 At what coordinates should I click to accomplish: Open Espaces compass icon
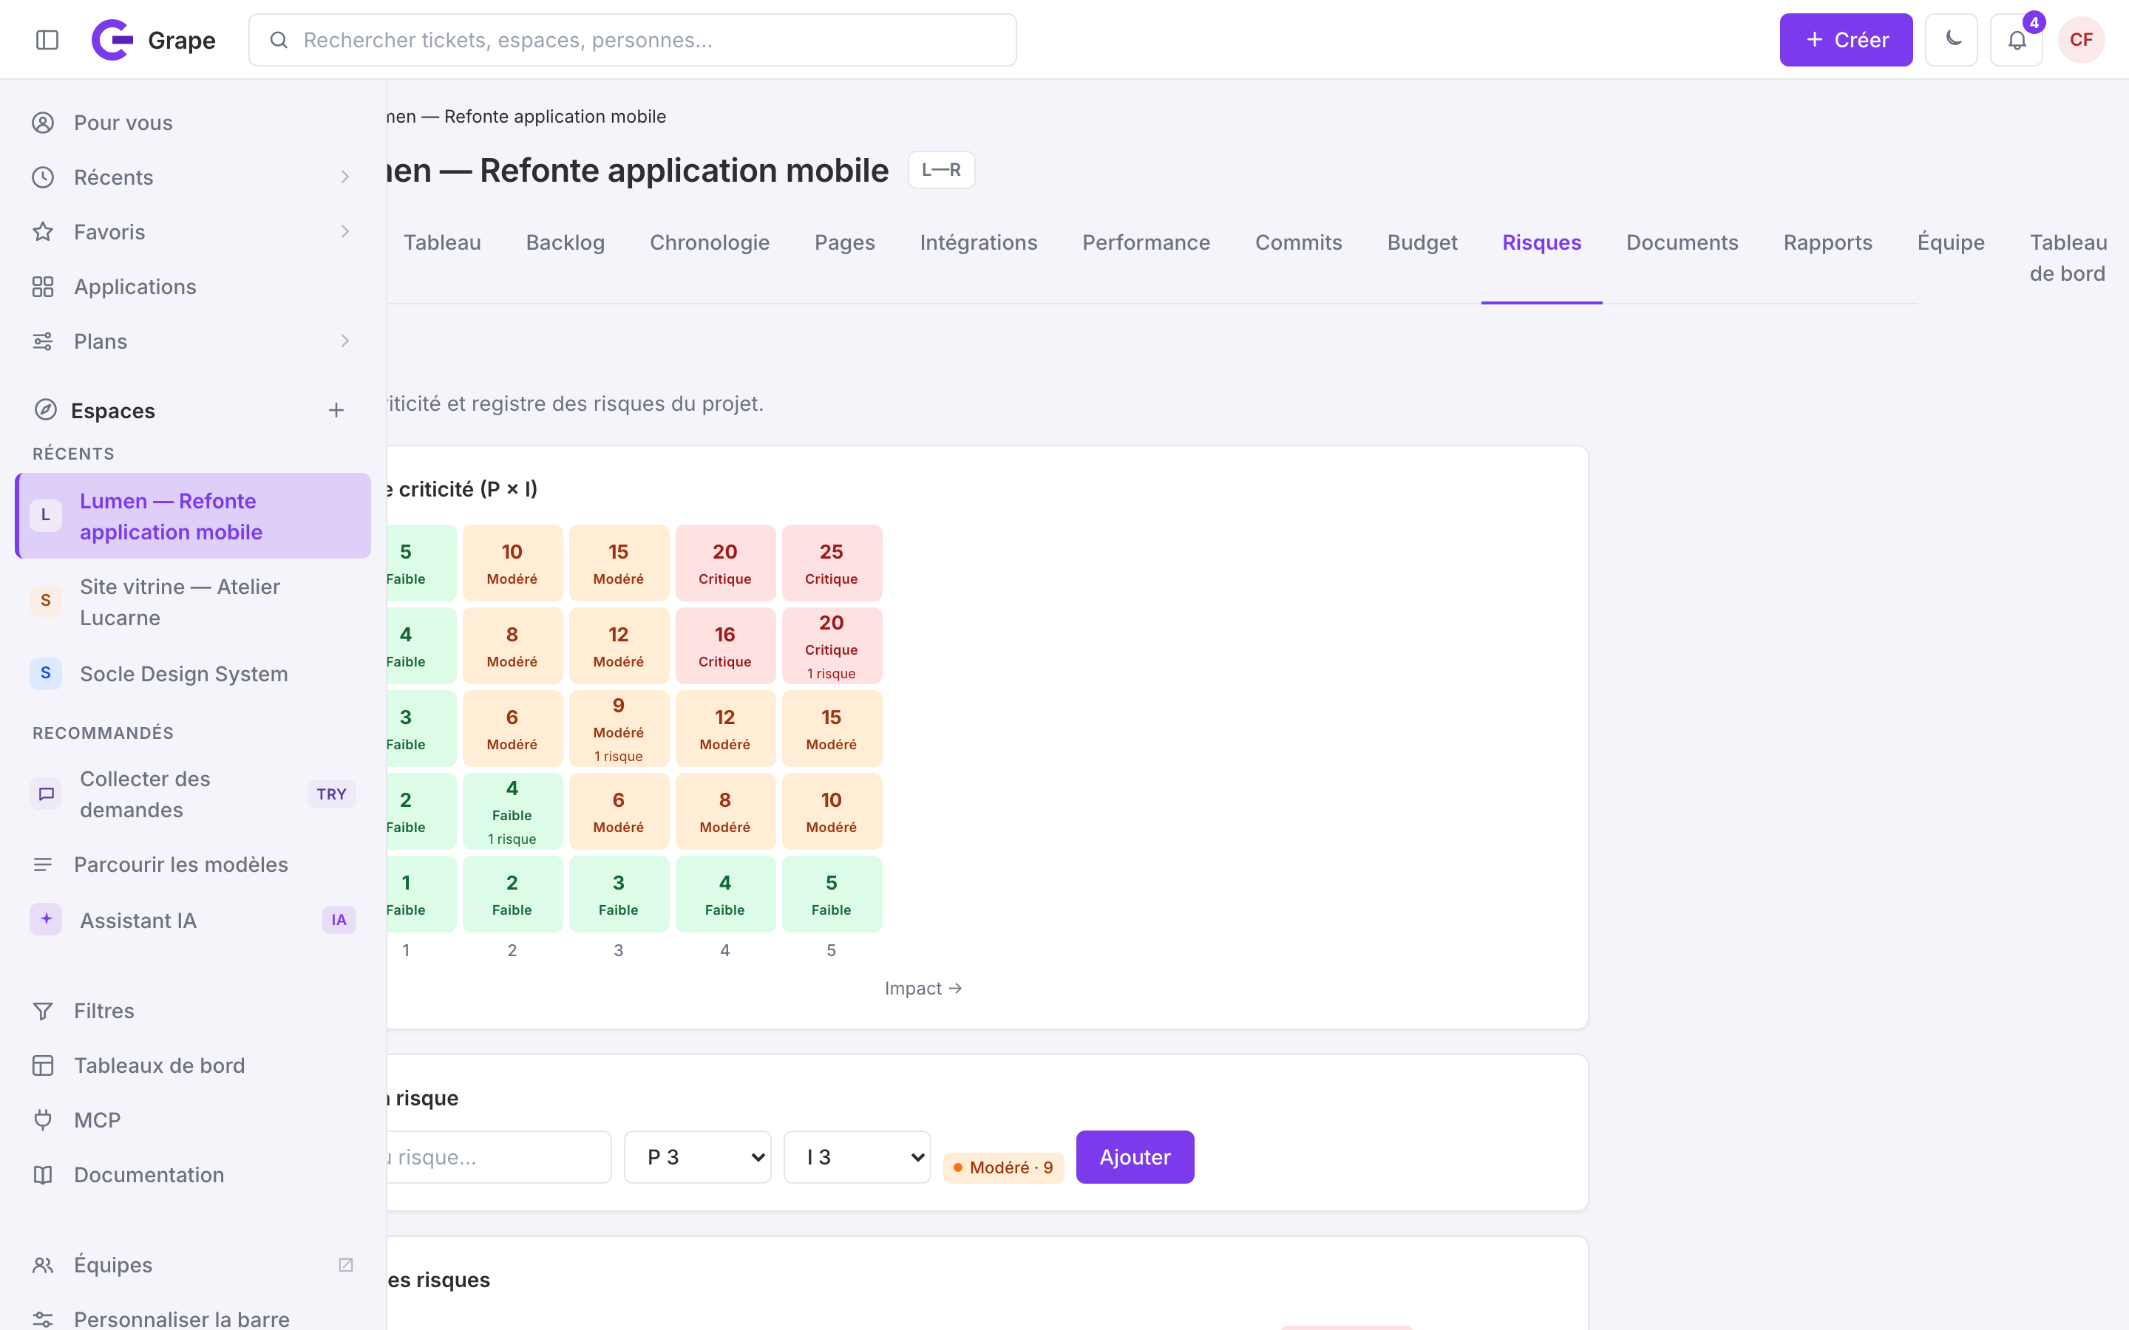click(x=45, y=410)
